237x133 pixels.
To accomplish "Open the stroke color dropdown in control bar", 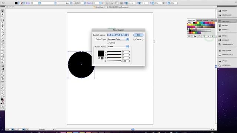I will click(24, 3).
